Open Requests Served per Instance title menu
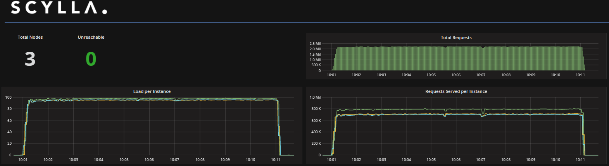The height and width of the screenshot is (166, 609). click(456, 91)
